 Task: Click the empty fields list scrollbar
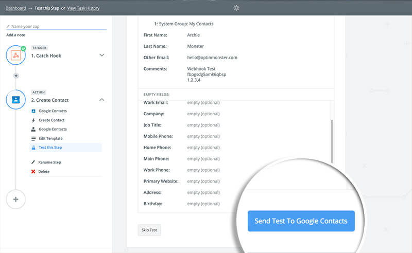[332, 141]
